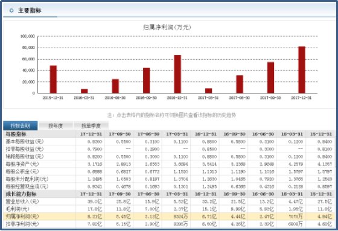Click the 2016-09-30 bar in the chart
The image size is (338, 231).
click(x=146, y=81)
